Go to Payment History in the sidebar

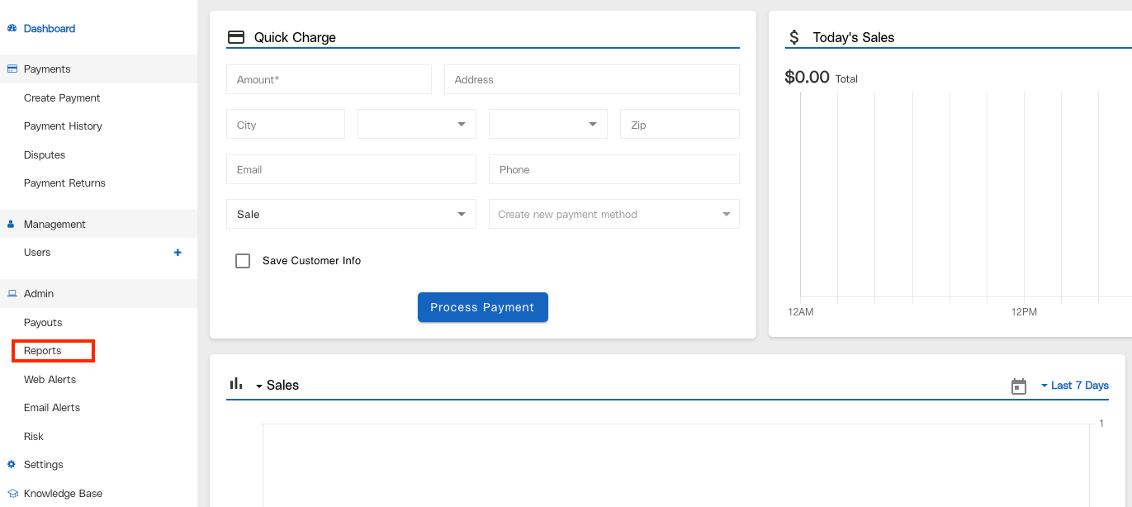click(x=63, y=126)
